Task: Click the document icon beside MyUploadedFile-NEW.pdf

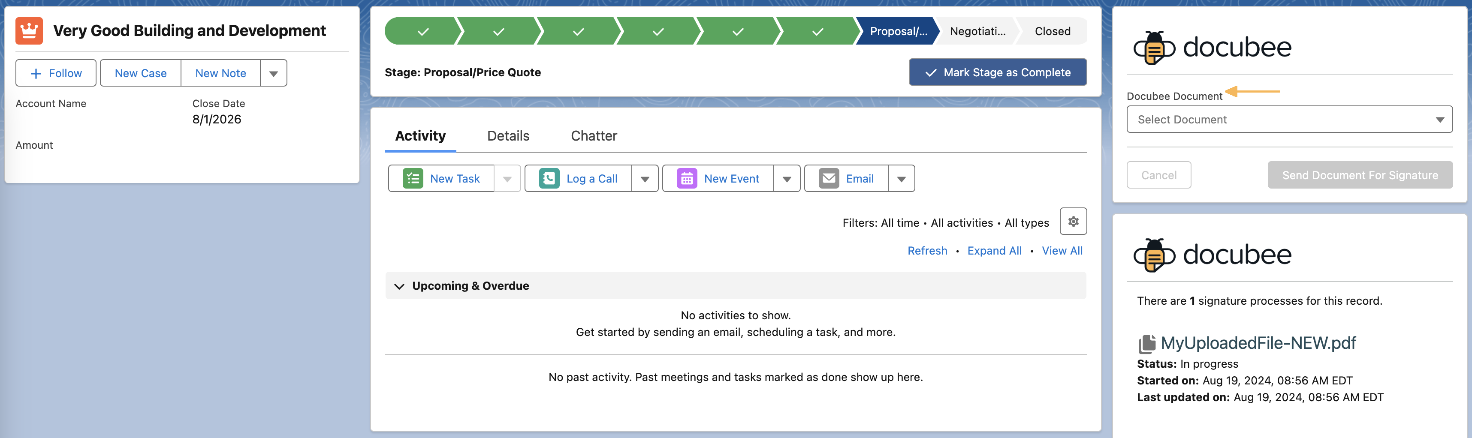Action: click(x=1147, y=344)
